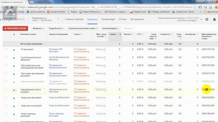Image resolution: width=218 pixels, height=122 pixels.
Task: Check the row "пиар страницы вконтакте"
Action: coord(6,114)
